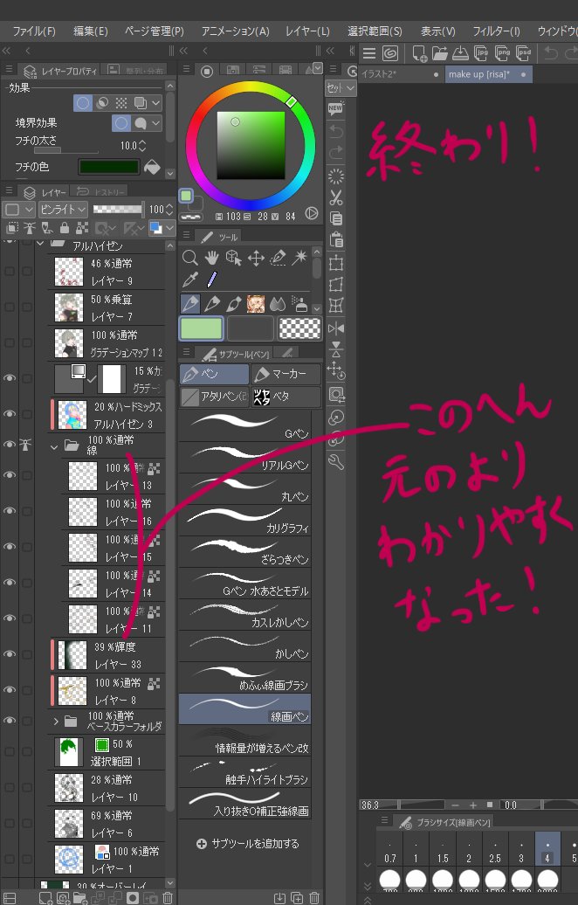This screenshot has height=905, width=578.
Task: Select the Auto select magic wand tool
Action: (x=299, y=258)
